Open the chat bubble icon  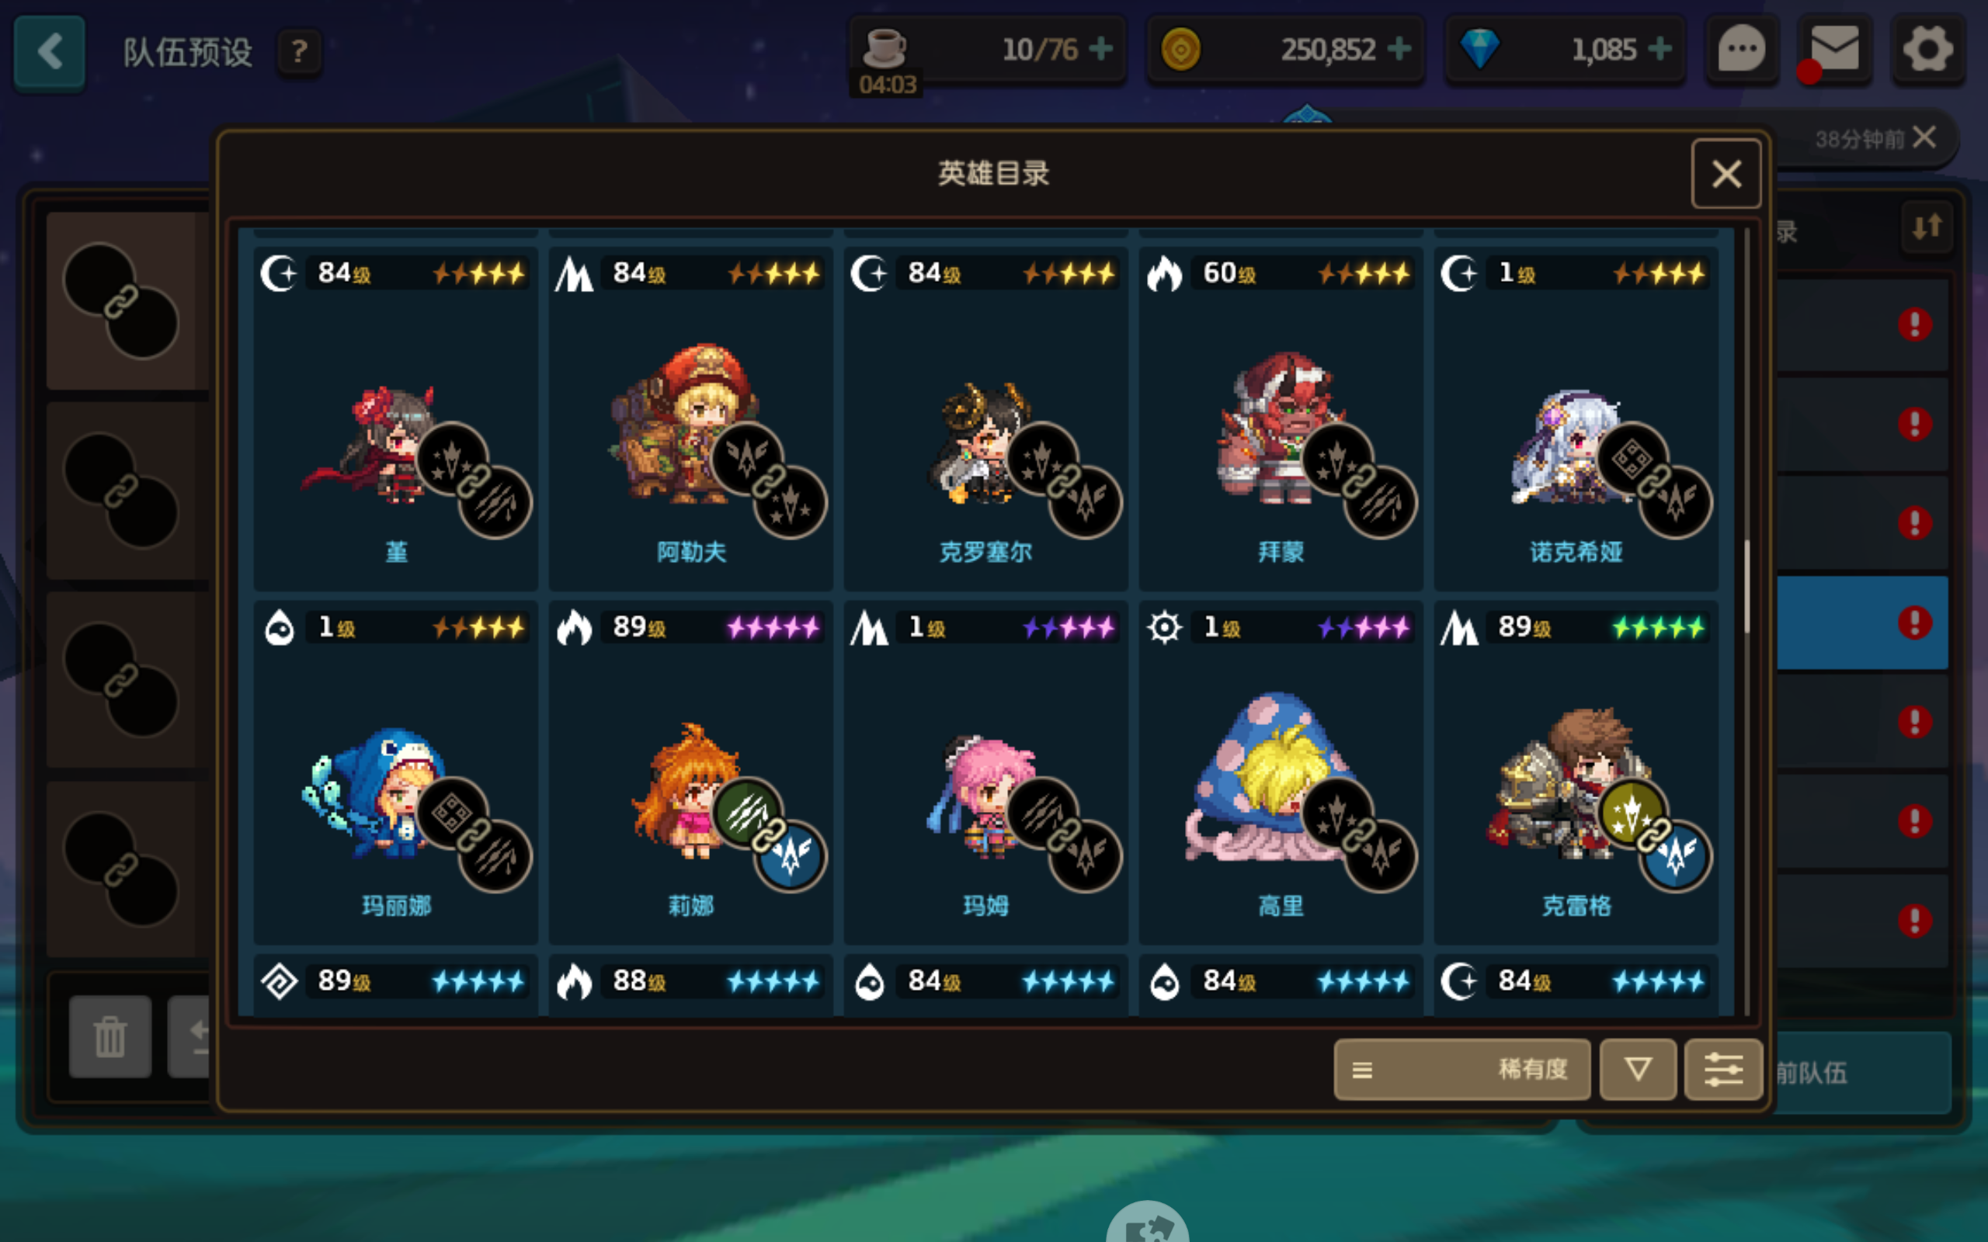point(1742,49)
